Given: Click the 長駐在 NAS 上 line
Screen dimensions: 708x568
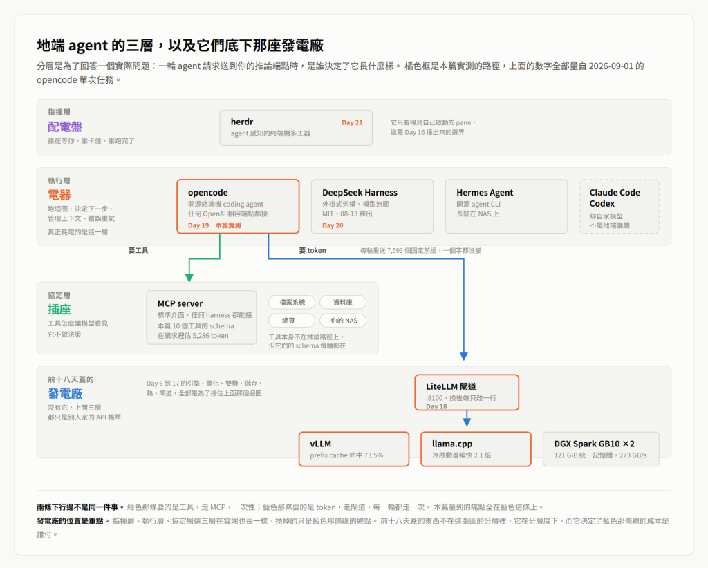Looking at the screenshot, I should pyautogui.click(x=478, y=214).
